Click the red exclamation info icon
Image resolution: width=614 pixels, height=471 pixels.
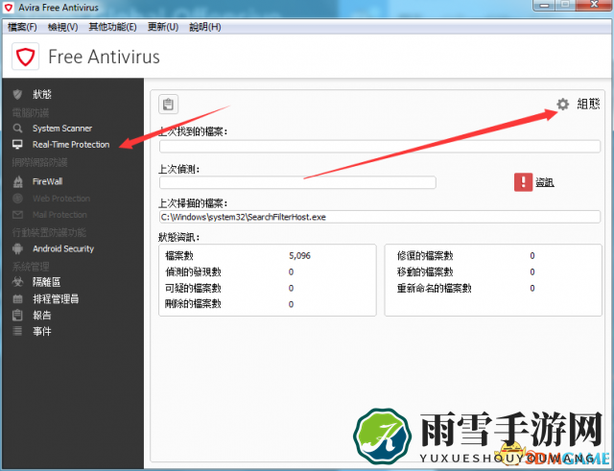(x=523, y=182)
